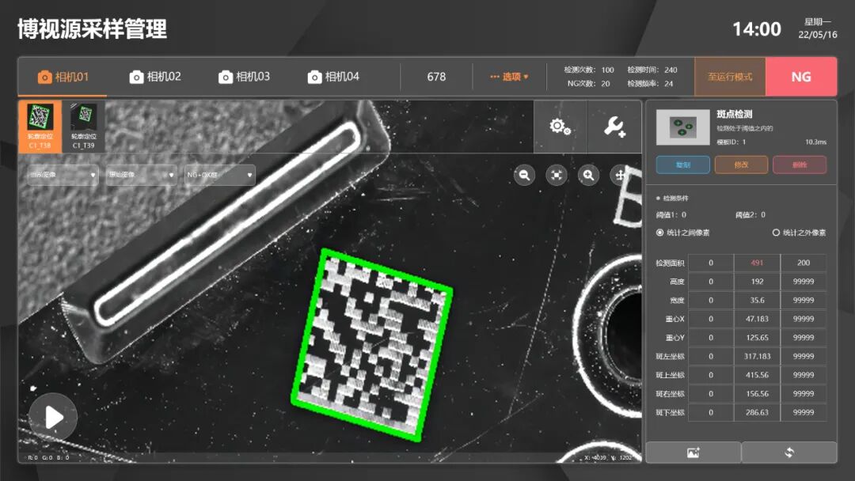Click the refresh arrows icon button
855x481 pixels.
789,453
